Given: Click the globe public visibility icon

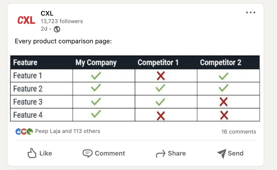Looking at the screenshot, I should pos(57,29).
